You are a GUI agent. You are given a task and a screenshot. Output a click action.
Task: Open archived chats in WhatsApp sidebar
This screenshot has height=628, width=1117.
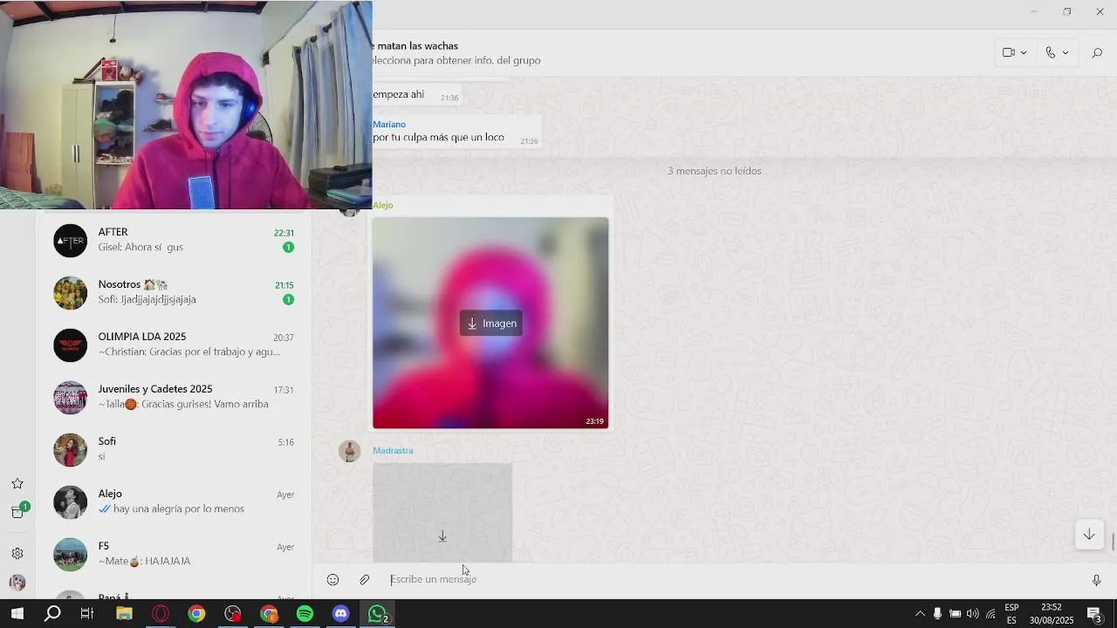(x=17, y=512)
